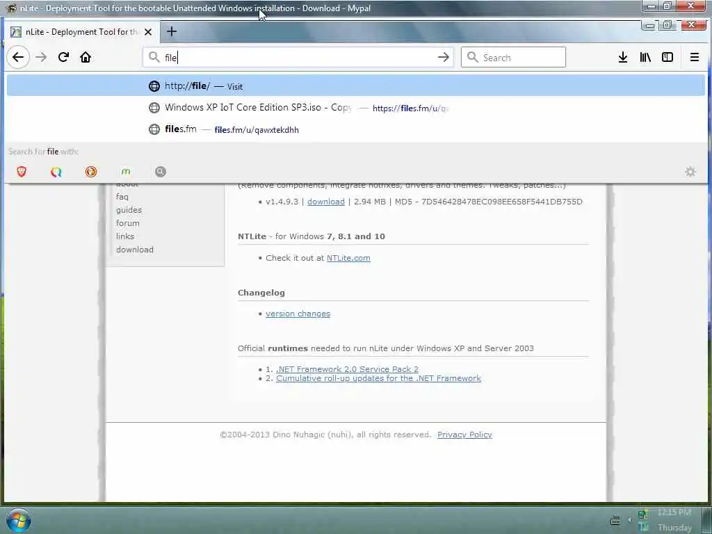Image resolution: width=712 pixels, height=534 pixels.
Task: Open the Windows Start orb
Action: pos(19,520)
